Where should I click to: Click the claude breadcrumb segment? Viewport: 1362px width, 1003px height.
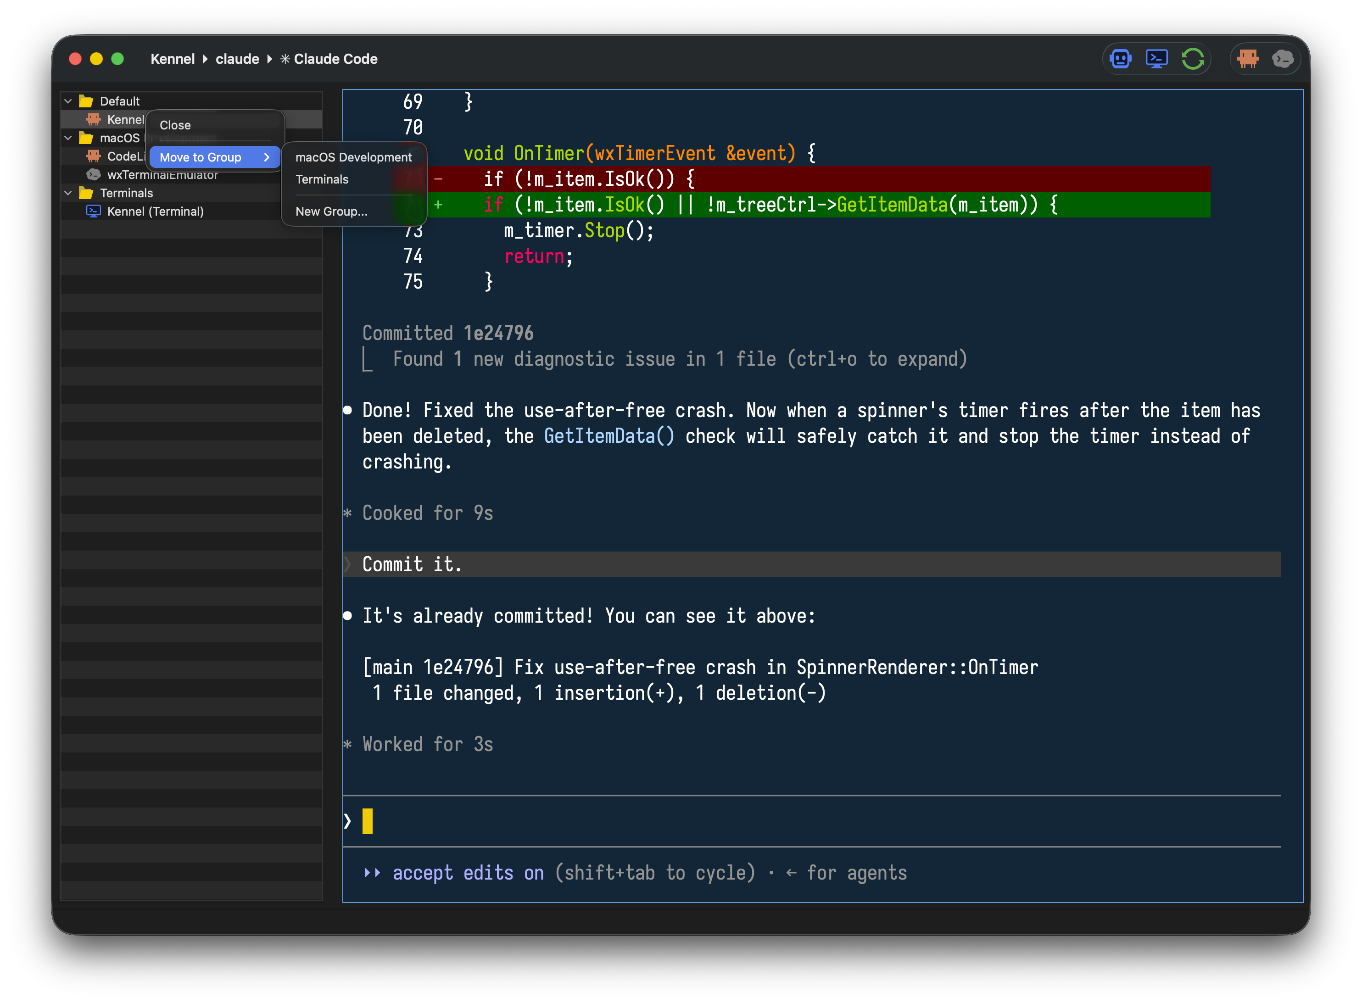click(x=237, y=59)
